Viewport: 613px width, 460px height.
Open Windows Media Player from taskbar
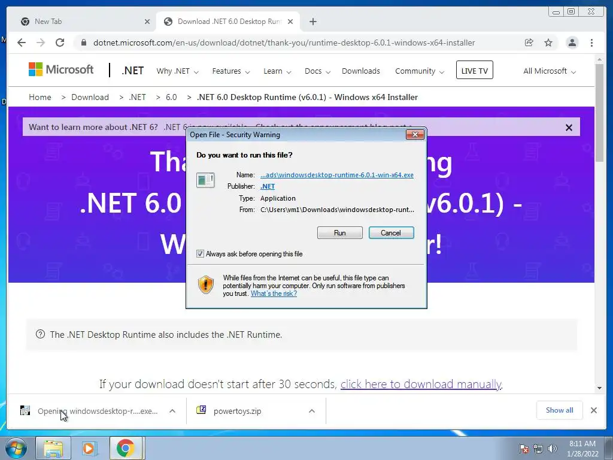pos(90,448)
